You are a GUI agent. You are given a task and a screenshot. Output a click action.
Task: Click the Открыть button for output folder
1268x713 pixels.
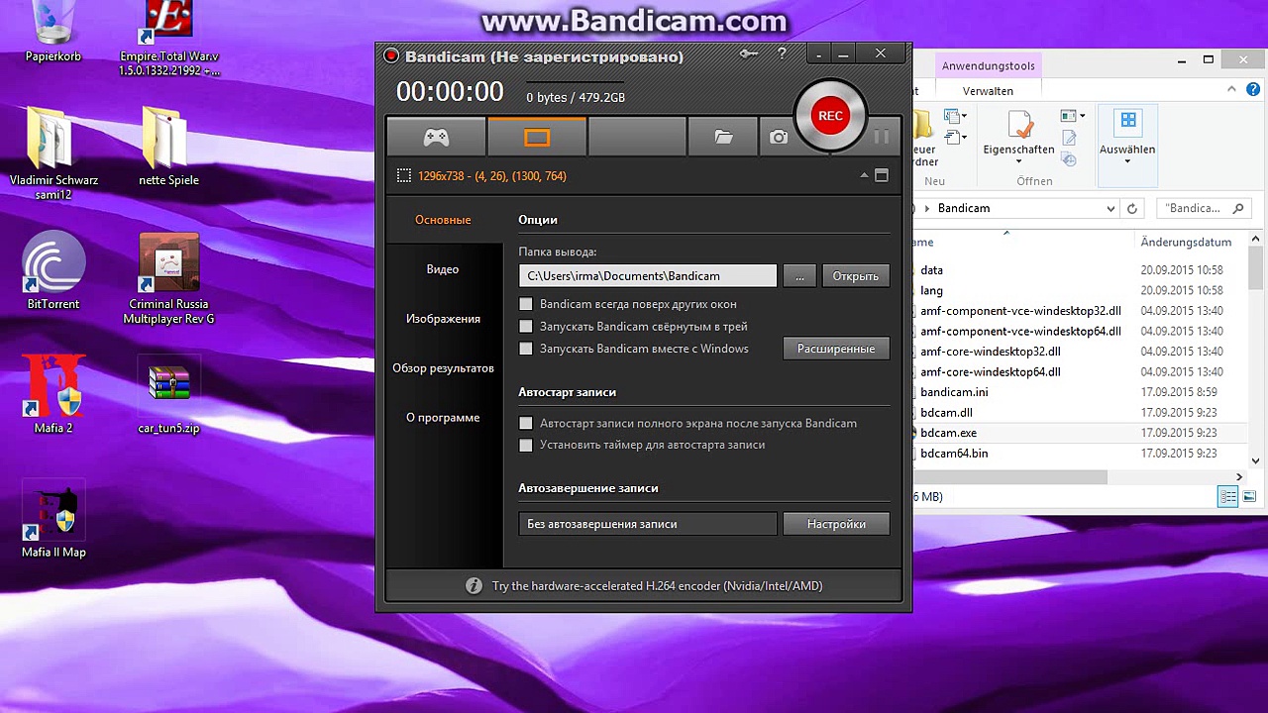[855, 276]
